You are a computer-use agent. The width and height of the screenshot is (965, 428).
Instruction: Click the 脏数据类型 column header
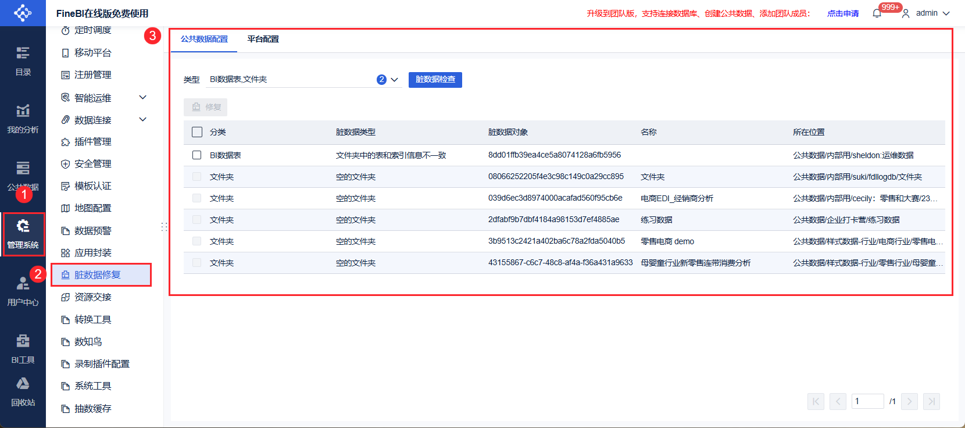click(356, 132)
